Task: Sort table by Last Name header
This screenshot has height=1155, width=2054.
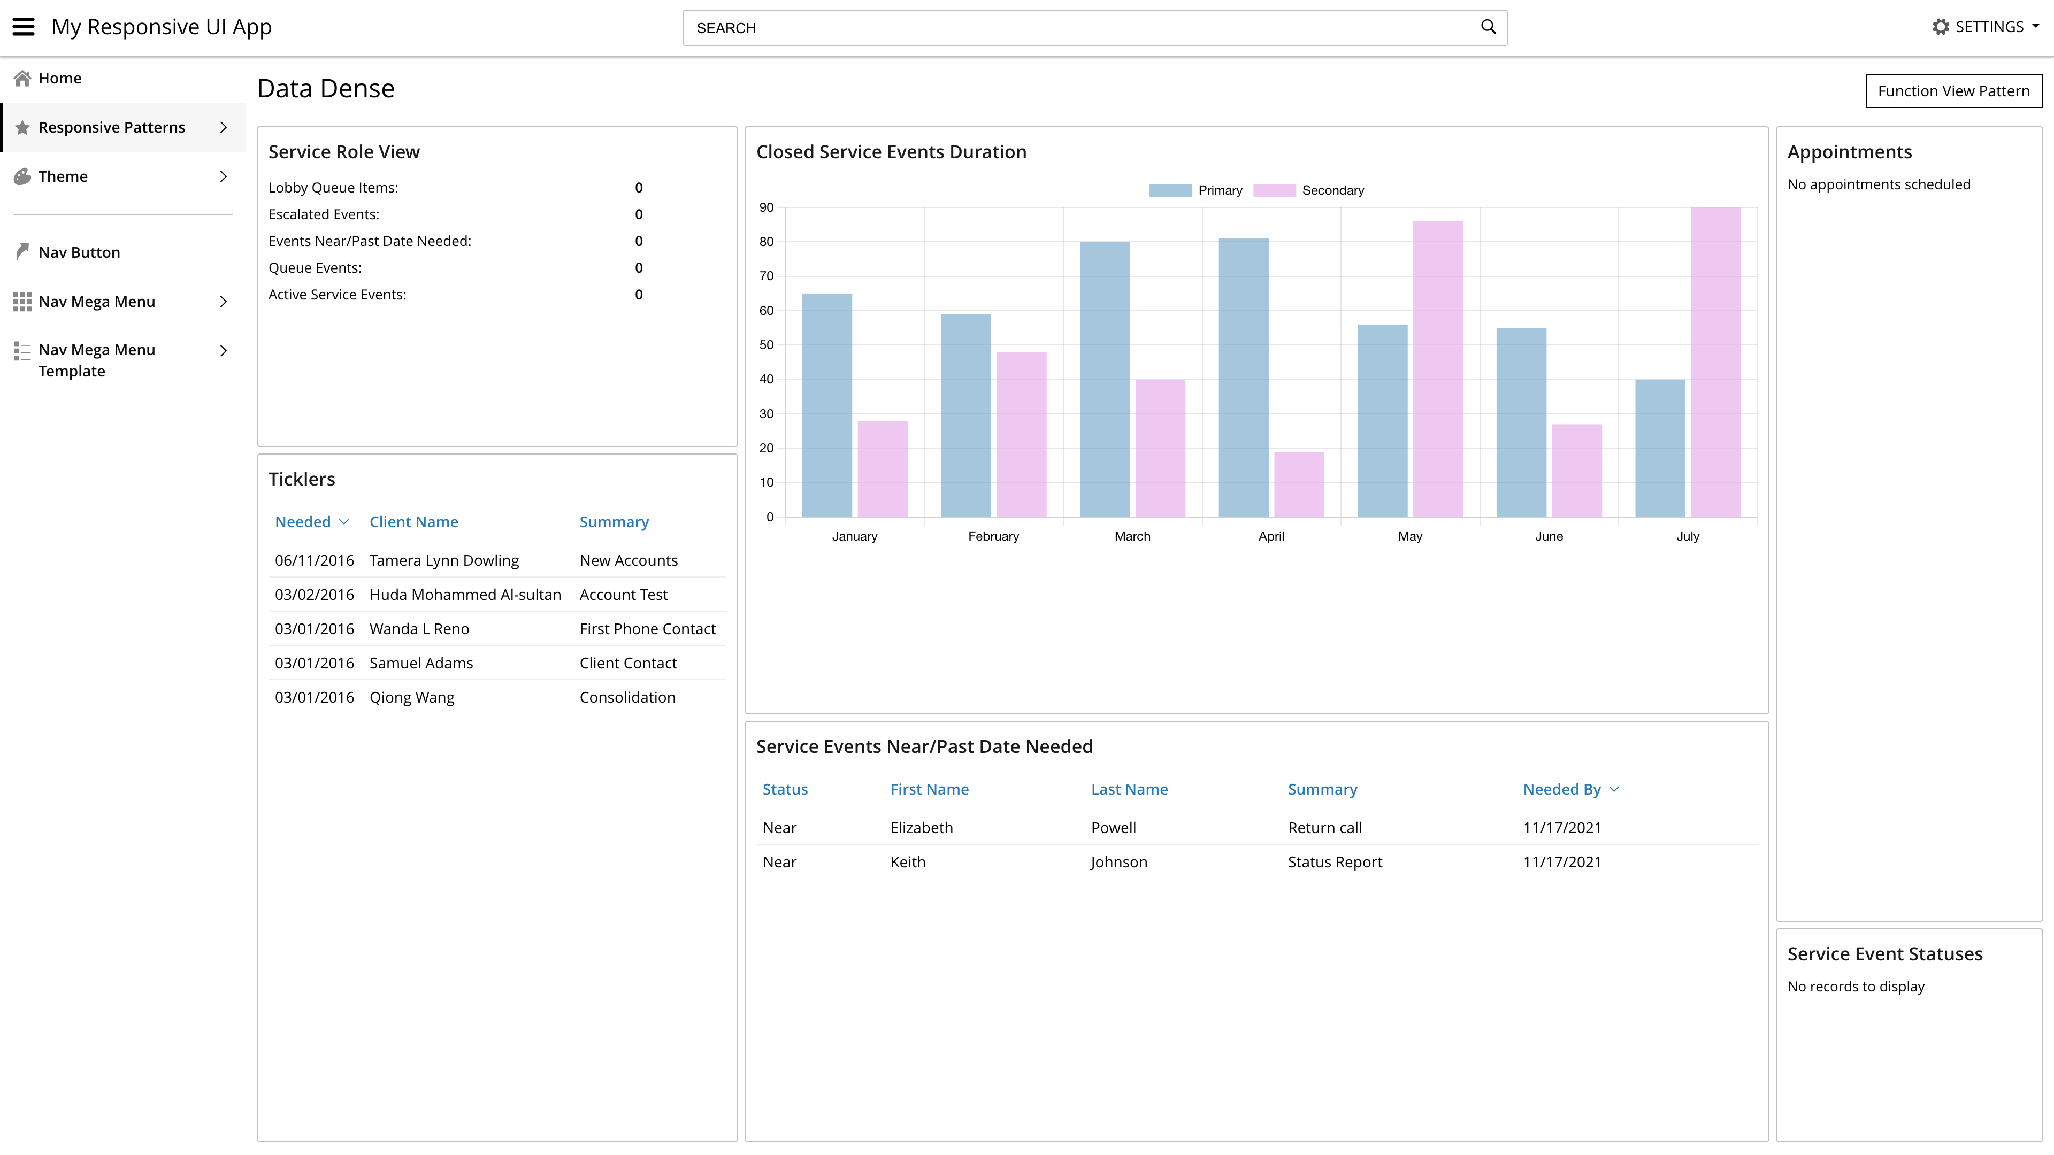Action: click(1129, 789)
